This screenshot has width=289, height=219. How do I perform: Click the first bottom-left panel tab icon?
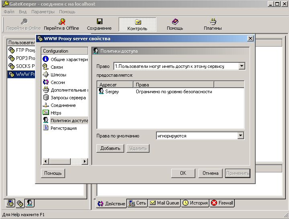pos(10,203)
